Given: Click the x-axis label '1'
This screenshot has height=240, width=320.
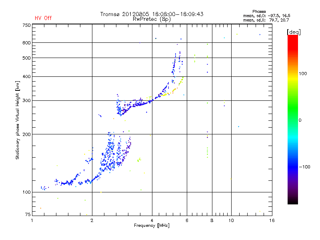Looking at the screenshot, I should (x=32, y=220).
